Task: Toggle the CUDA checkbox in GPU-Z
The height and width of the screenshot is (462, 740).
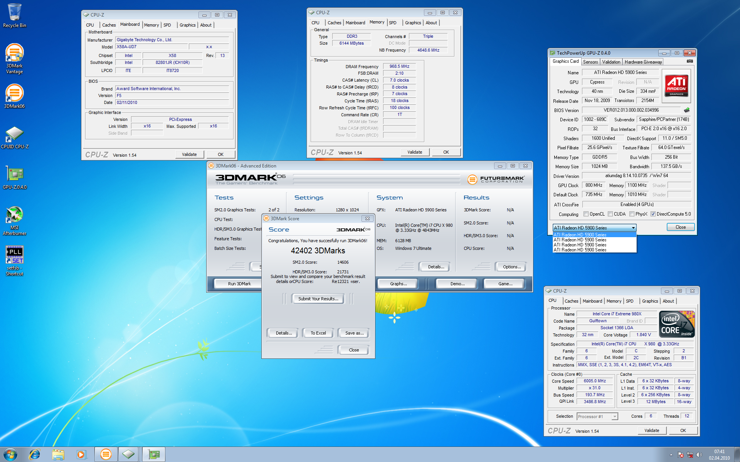Action: [x=610, y=214]
